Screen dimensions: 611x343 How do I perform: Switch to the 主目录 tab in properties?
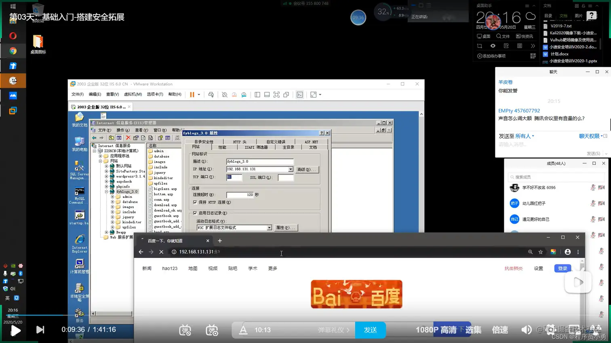pyautogui.click(x=289, y=147)
